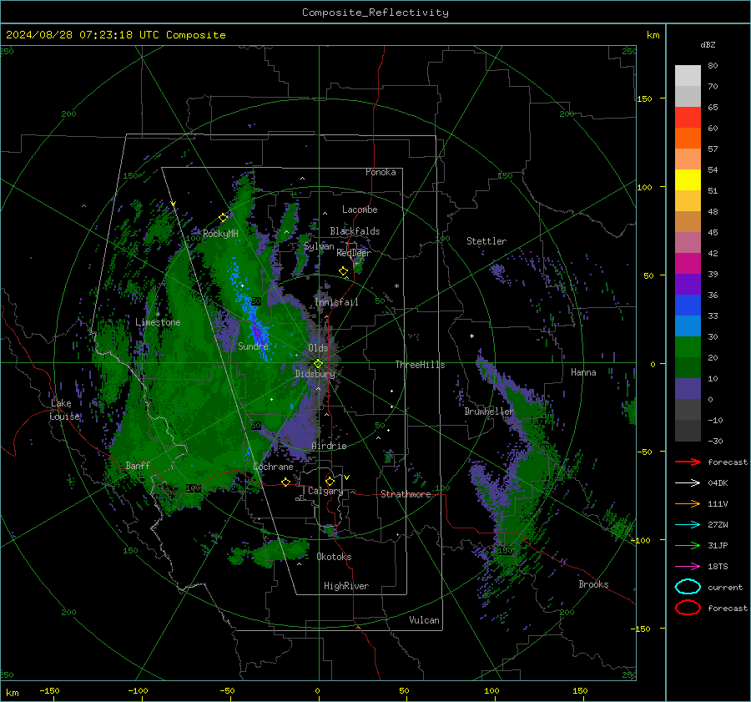Image resolution: width=751 pixels, height=702 pixels.
Task: Click the 100 tick on the right axis
Action: [645, 187]
